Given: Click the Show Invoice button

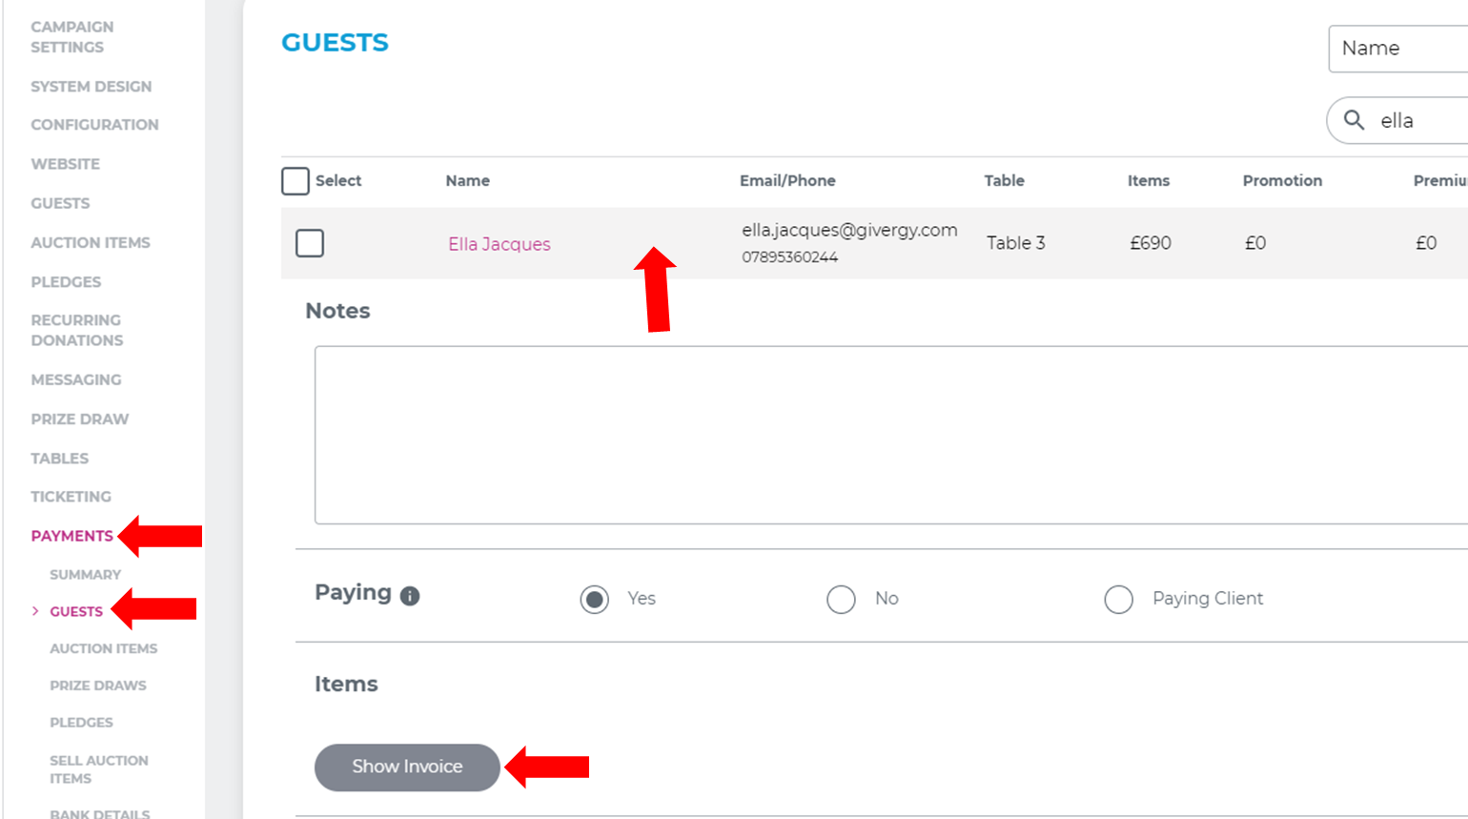Looking at the screenshot, I should click(x=407, y=767).
